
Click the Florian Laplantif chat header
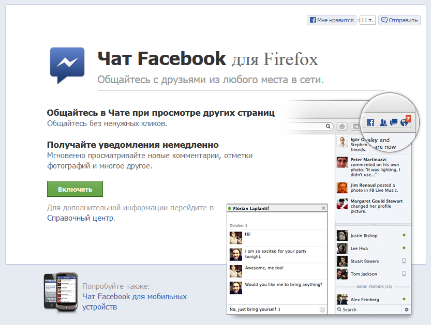(277, 208)
